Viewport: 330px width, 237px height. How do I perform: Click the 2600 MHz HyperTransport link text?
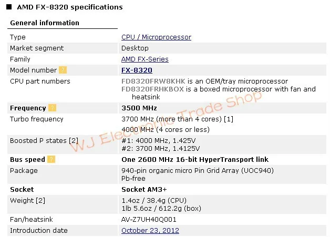click(x=194, y=159)
